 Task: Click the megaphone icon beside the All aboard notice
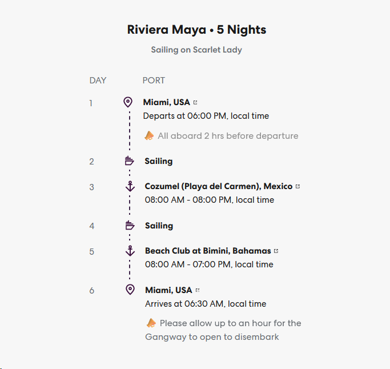(x=149, y=136)
